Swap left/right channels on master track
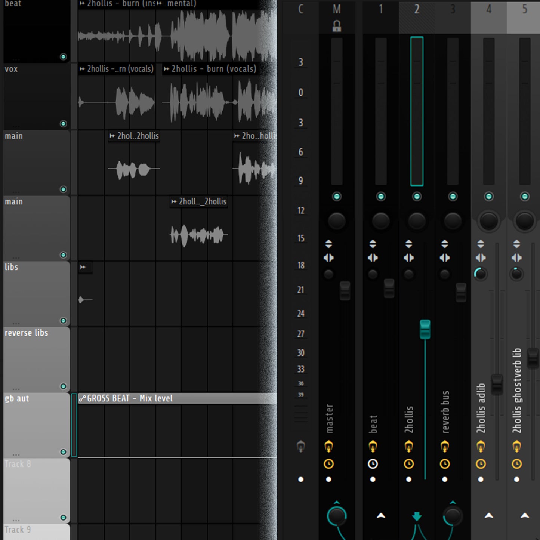This screenshot has height=540, width=540. coord(328,258)
